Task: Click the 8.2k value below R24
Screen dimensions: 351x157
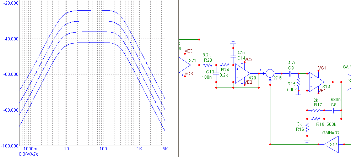Action: pyautogui.click(x=223, y=75)
